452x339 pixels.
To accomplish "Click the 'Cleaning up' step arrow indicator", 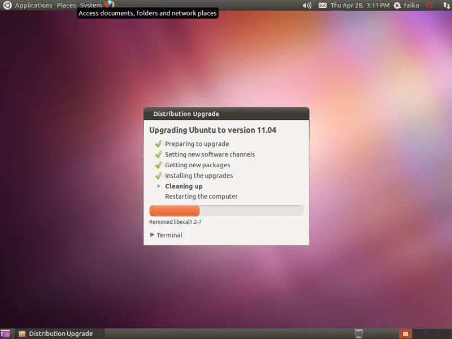I will pyautogui.click(x=159, y=186).
